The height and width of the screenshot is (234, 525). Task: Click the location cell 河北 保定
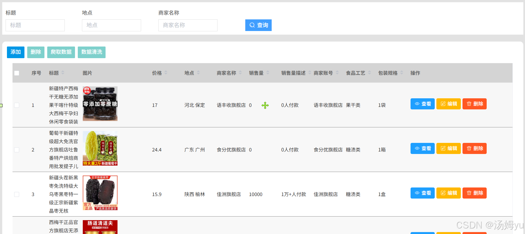pyautogui.click(x=194, y=105)
